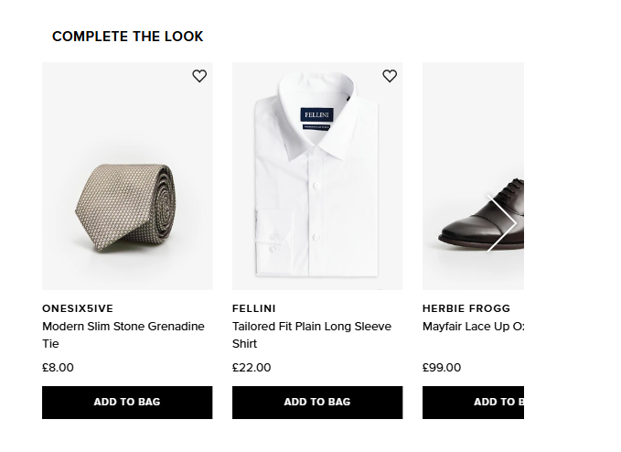Click the Fellini label on shirt collar

pos(316,114)
